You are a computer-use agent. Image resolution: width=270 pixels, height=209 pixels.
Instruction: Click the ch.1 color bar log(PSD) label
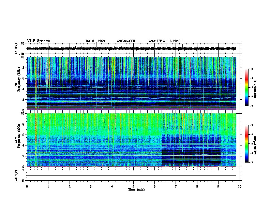tap(255, 89)
